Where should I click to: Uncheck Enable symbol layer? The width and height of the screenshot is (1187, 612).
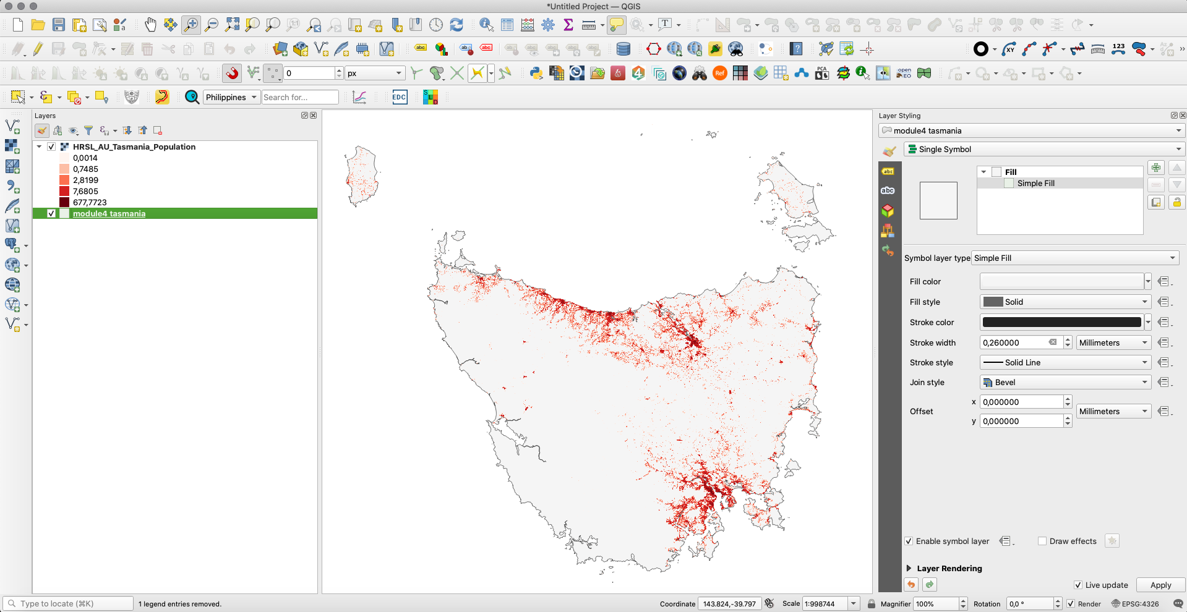909,541
